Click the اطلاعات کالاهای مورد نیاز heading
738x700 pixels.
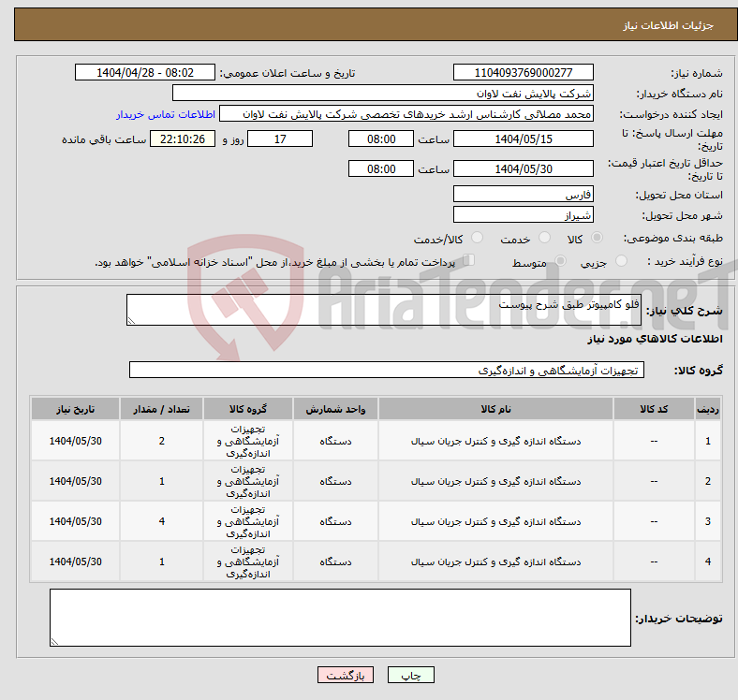[x=655, y=339]
